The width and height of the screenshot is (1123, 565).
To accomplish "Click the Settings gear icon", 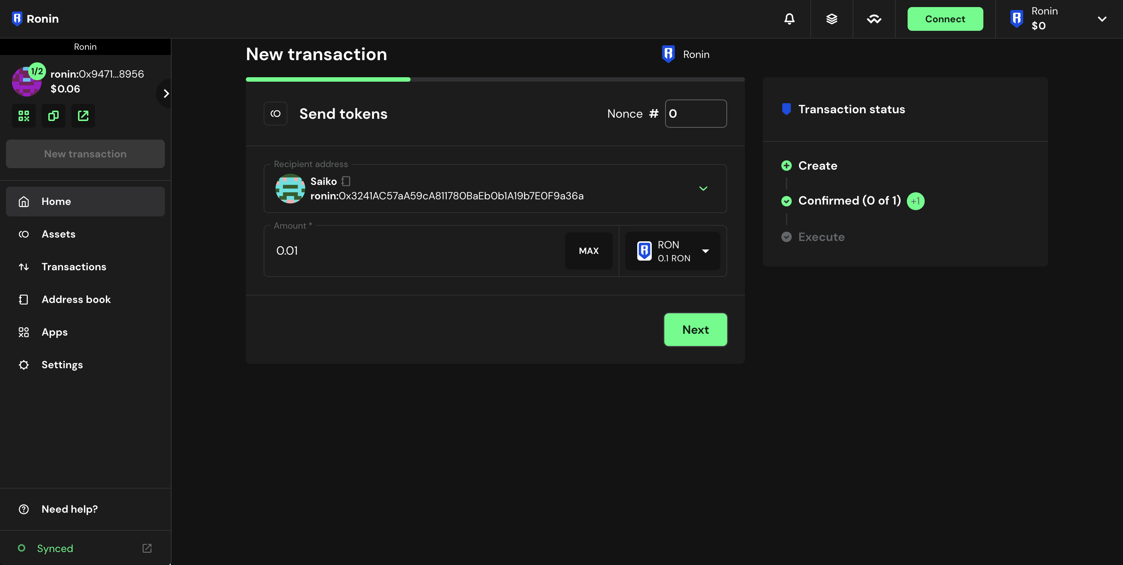I will click(x=23, y=365).
